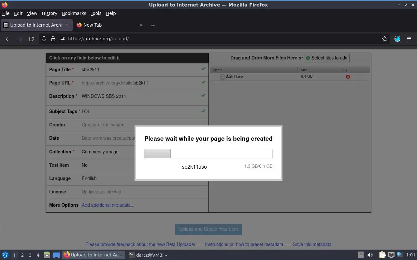The image size is (417, 260).
Task: Click Upload and Create Your Item button
Action: click(x=208, y=229)
